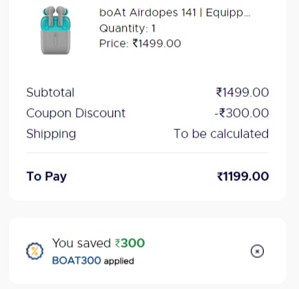Open the boAt Airdopes 141 product thumbnail

(x=55, y=30)
